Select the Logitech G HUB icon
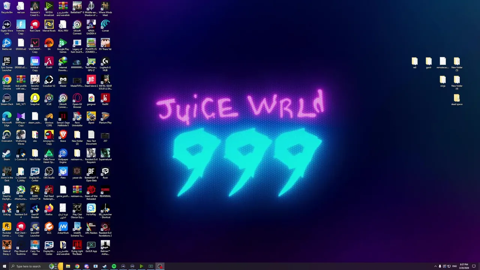Image resolution: width=480 pixels, height=270 pixels. (105, 64)
